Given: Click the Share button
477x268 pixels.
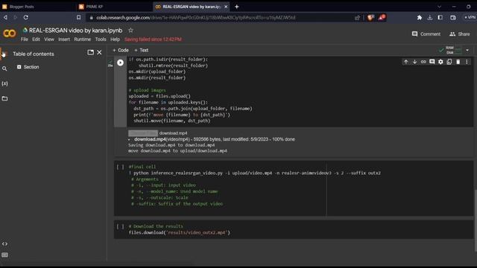Looking at the screenshot, I should (460, 34).
